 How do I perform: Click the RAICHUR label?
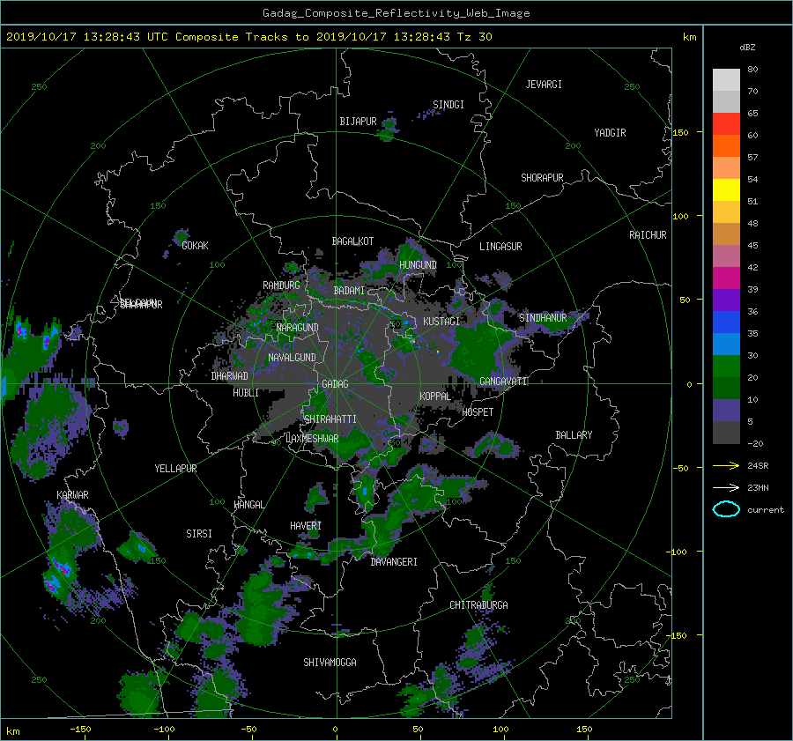648,235
